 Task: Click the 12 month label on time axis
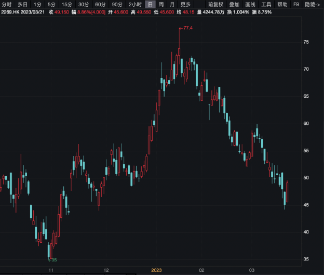pos(106,270)
